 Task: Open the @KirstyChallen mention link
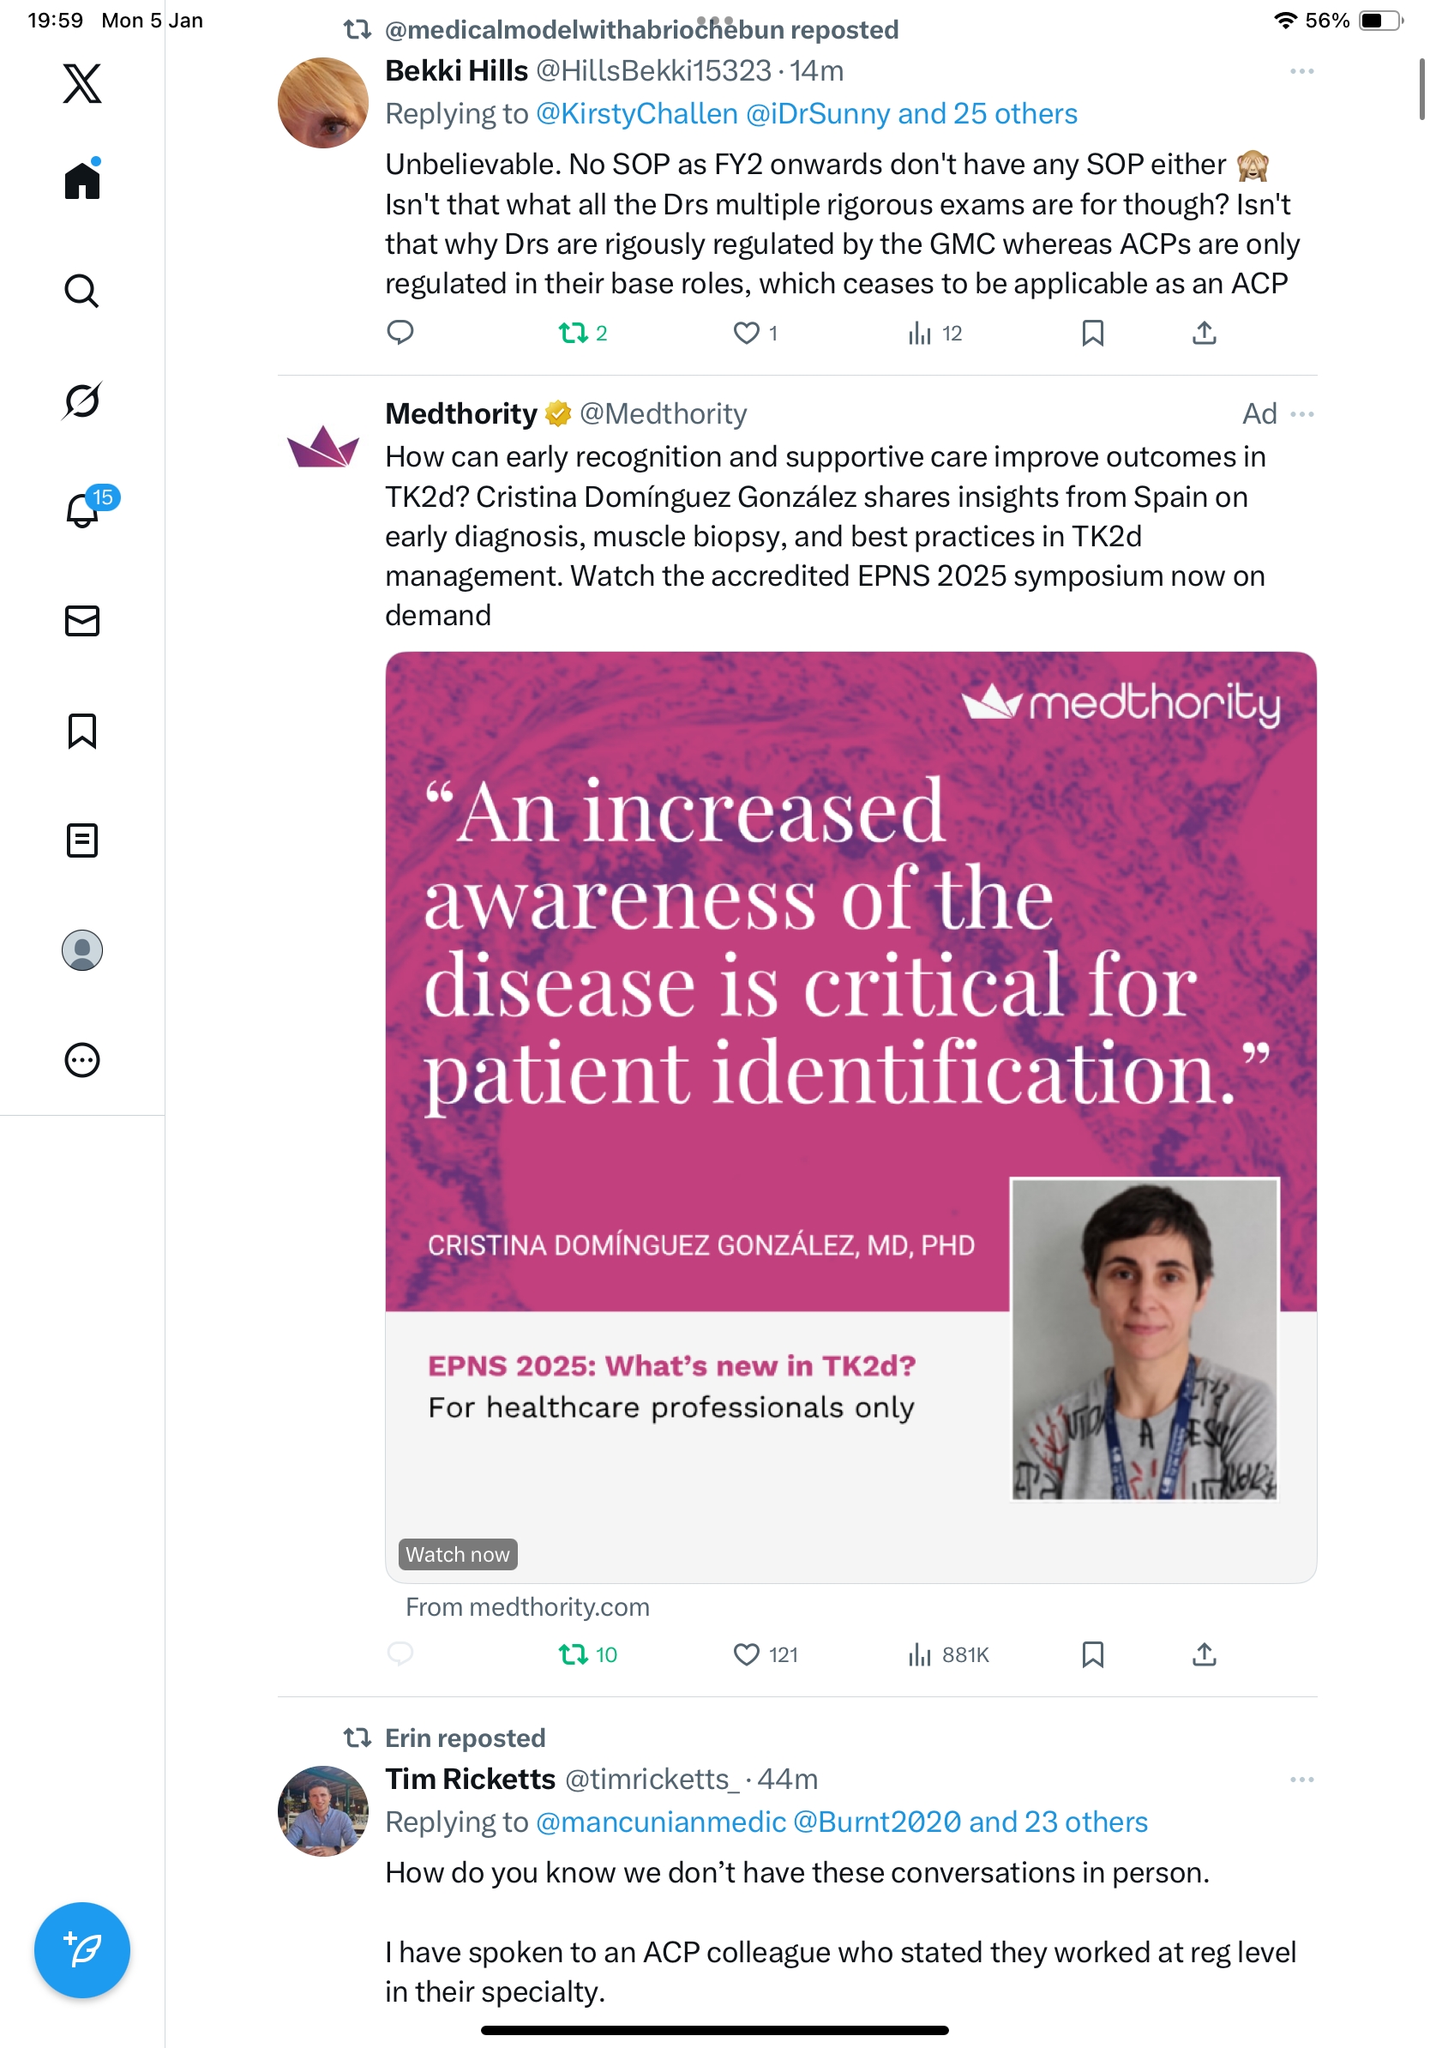point(636,114)
